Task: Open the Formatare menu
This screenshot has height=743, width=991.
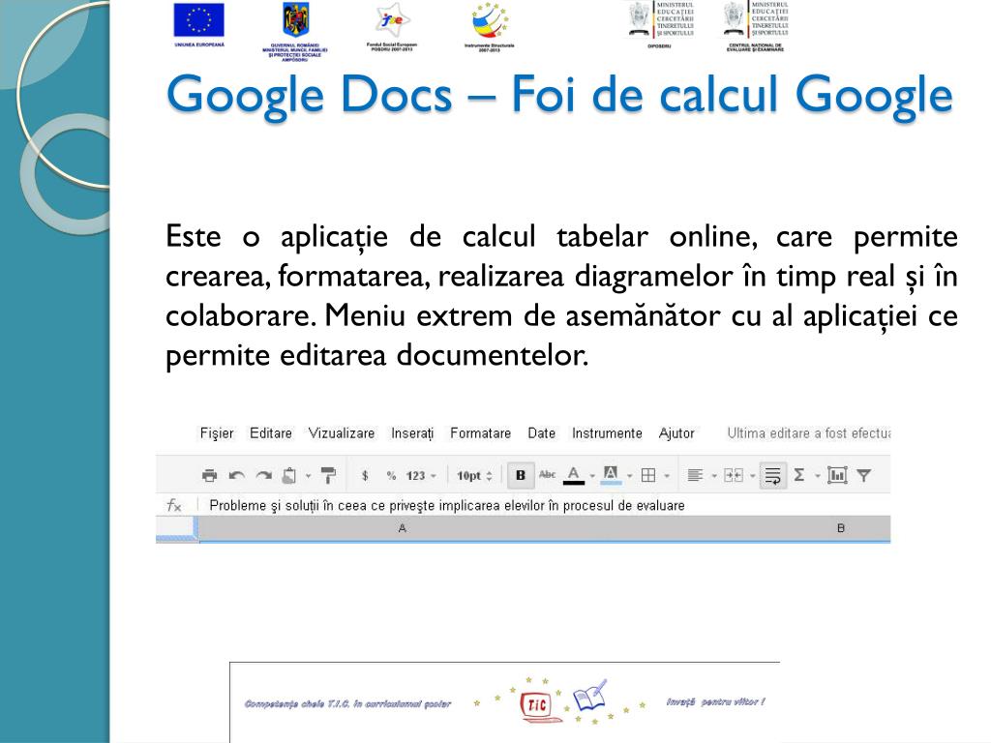Action: click(x=480, y=433)
